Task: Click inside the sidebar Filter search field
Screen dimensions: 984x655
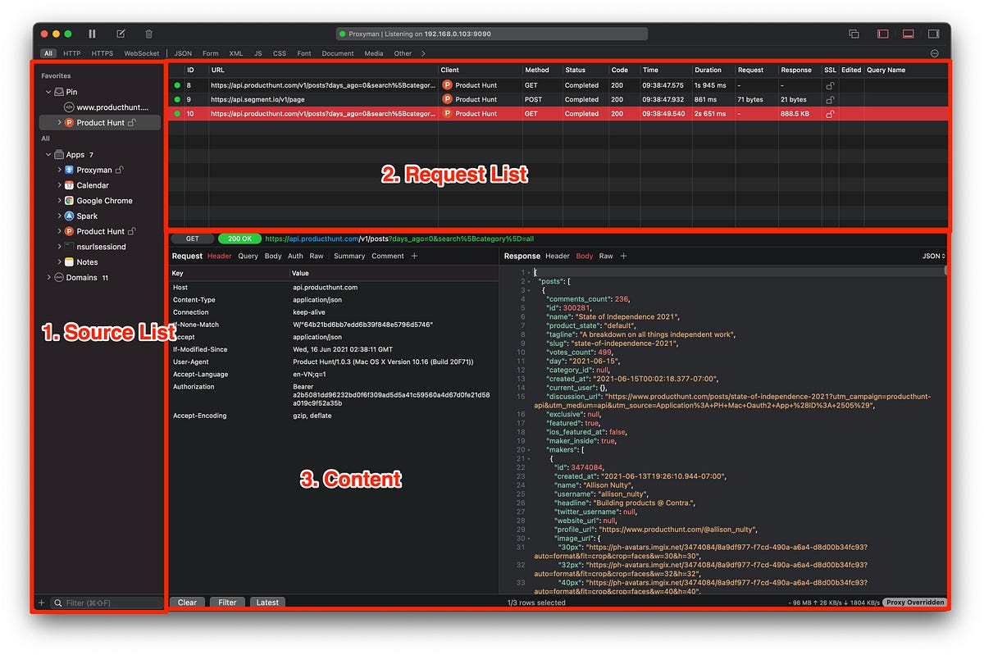Action: click(x=98, y=602)
